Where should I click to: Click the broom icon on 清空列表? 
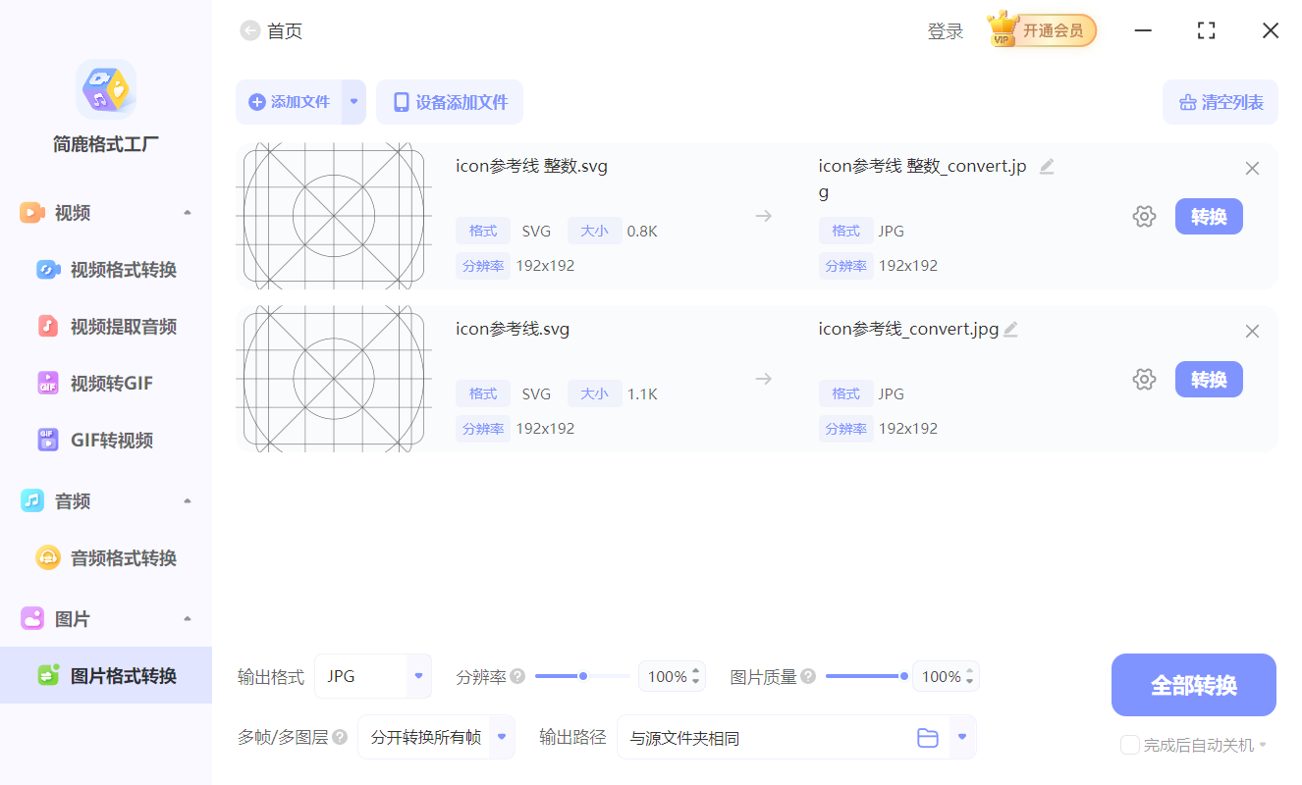(1188, 103)
